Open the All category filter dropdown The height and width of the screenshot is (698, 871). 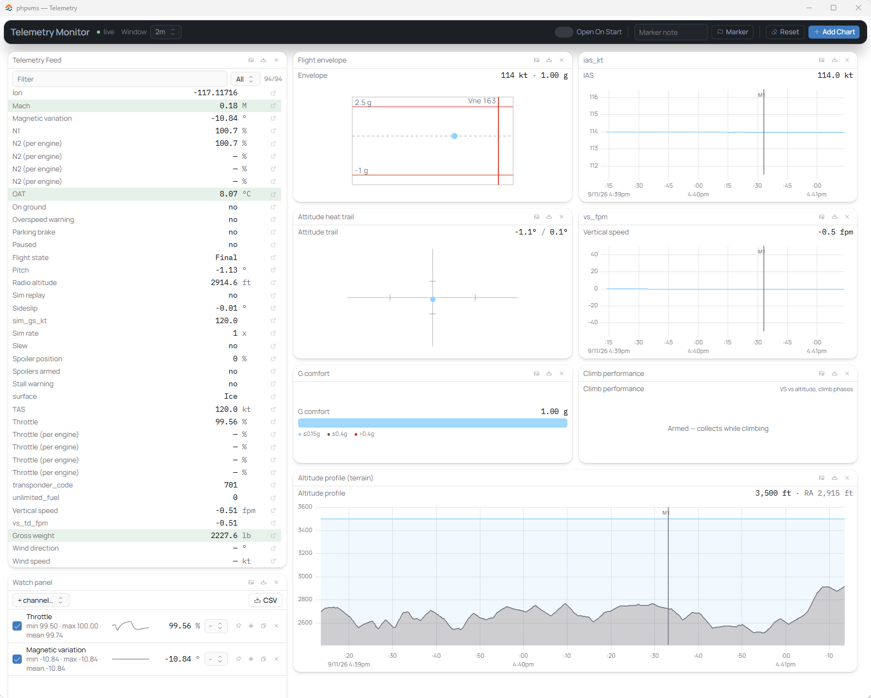click(x=245, y=79)
